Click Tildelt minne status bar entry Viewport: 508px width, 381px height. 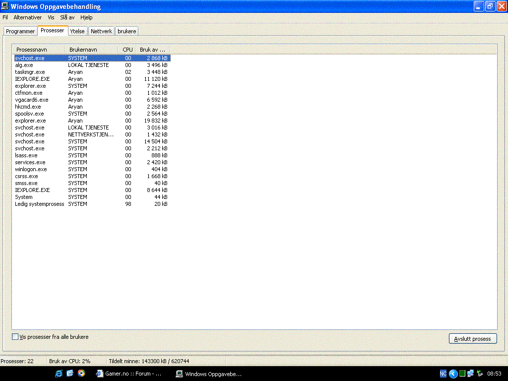click(x=149, y=361)
